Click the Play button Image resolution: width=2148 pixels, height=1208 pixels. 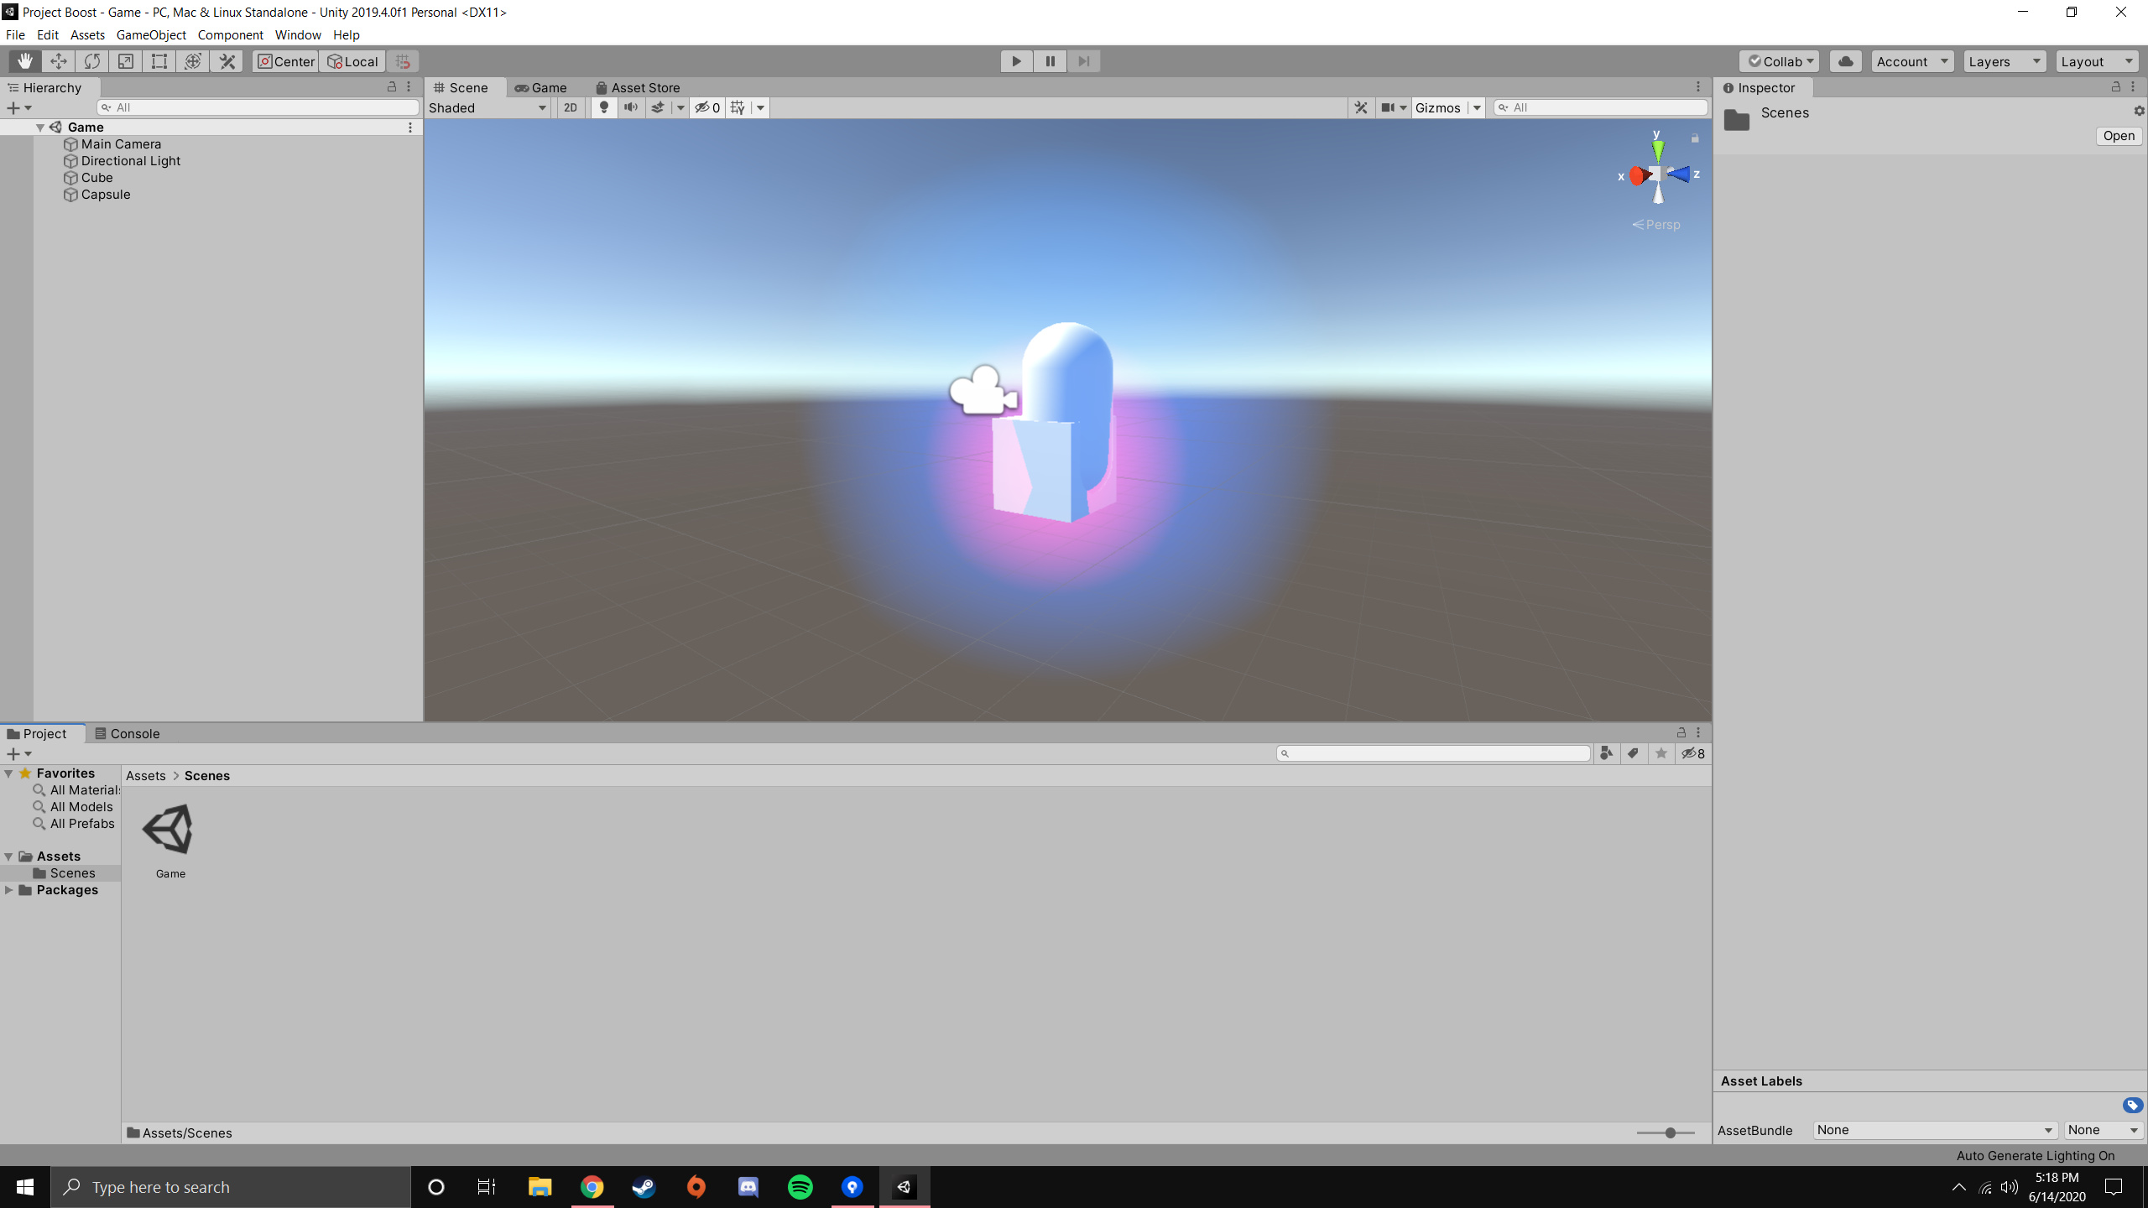point(1016,61)
